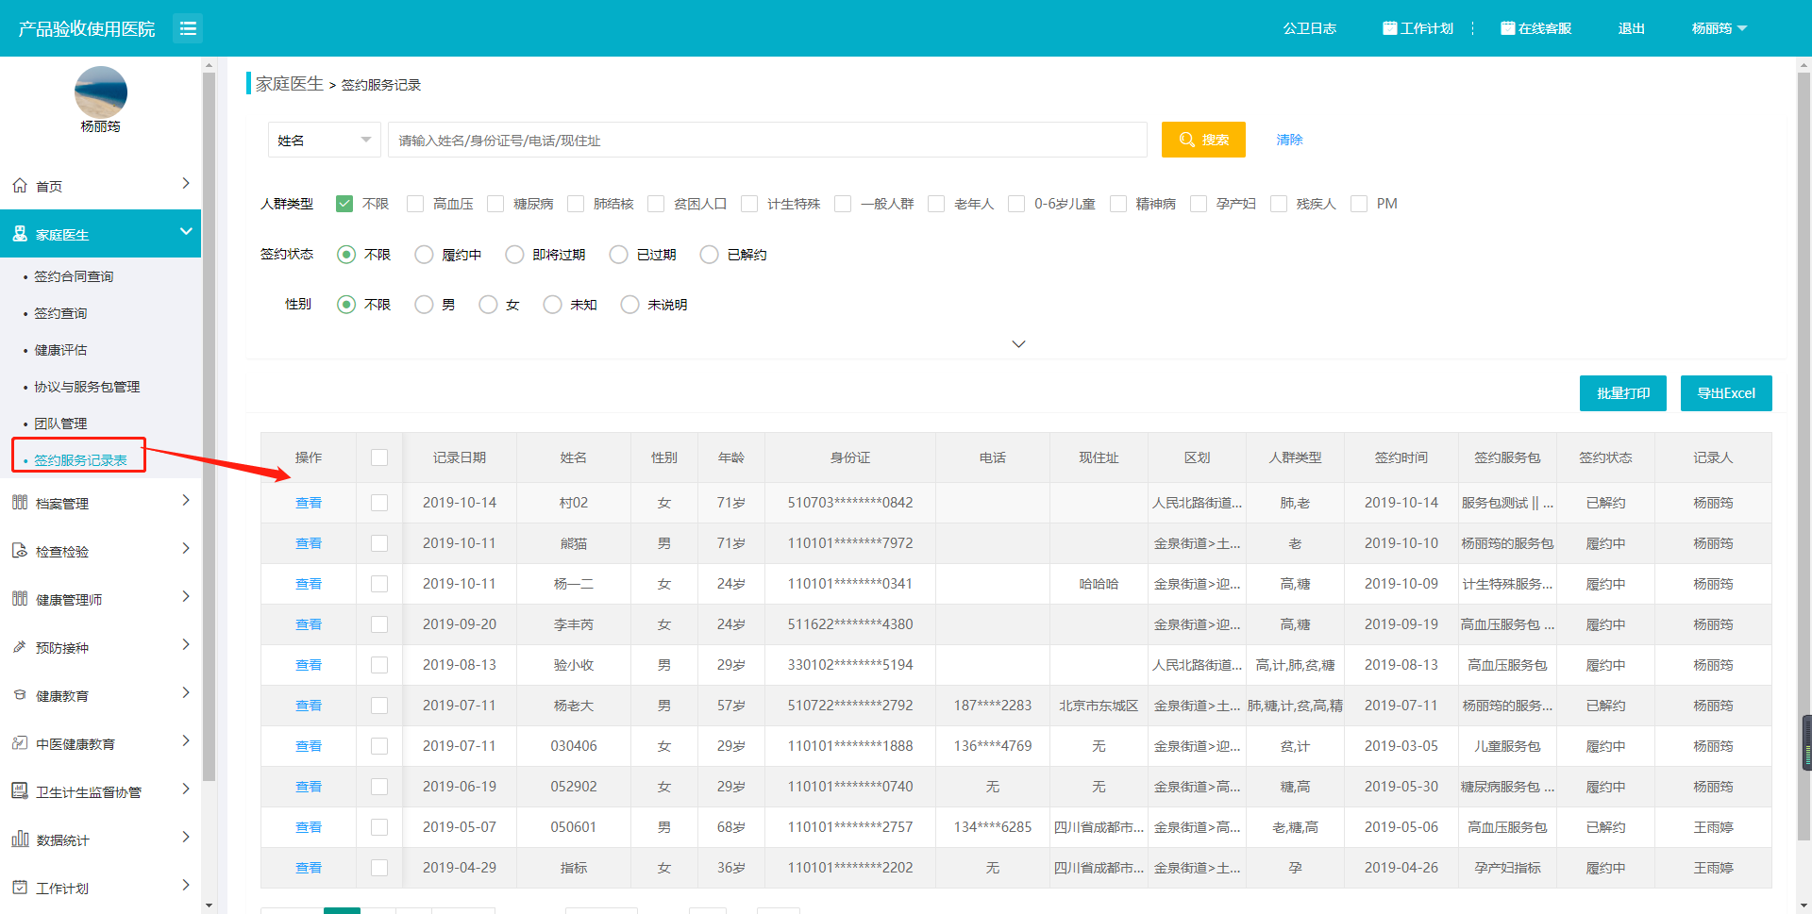Open 签约合同查询 in the sidebar

[74, 276]
